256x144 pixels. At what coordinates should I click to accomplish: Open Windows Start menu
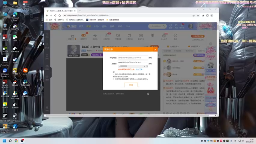point(4,141)
